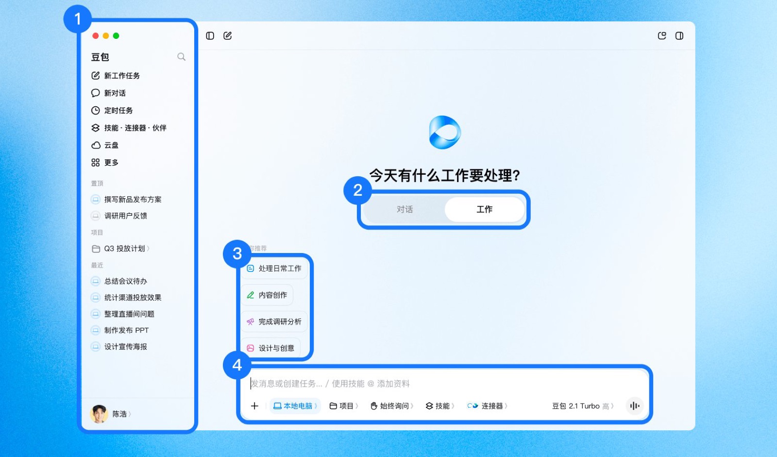This screenshot has height=457, width=777.
Task: Open the 技能 dropdown in input bar
Action: pyautogui.click(x=440, y=406)
